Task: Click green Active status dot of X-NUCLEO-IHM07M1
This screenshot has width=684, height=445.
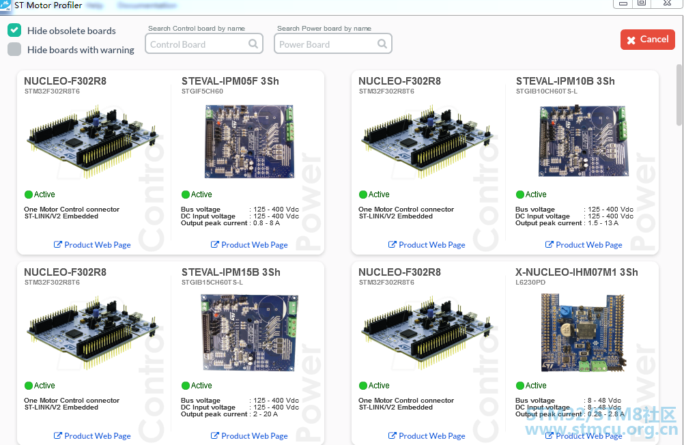Action: point(520,386)
